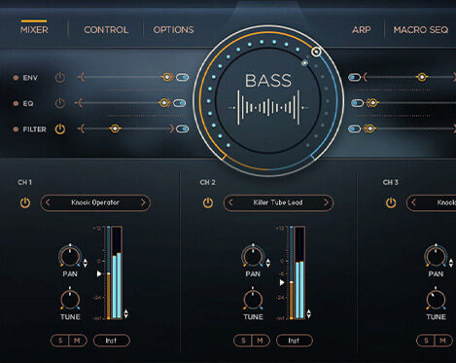
Task: Select next preset after Killer Tube Load
Action: click(326, 202)
